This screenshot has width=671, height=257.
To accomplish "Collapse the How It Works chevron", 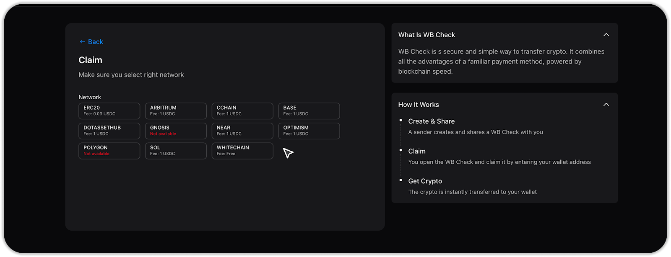I will pos(606,105).
